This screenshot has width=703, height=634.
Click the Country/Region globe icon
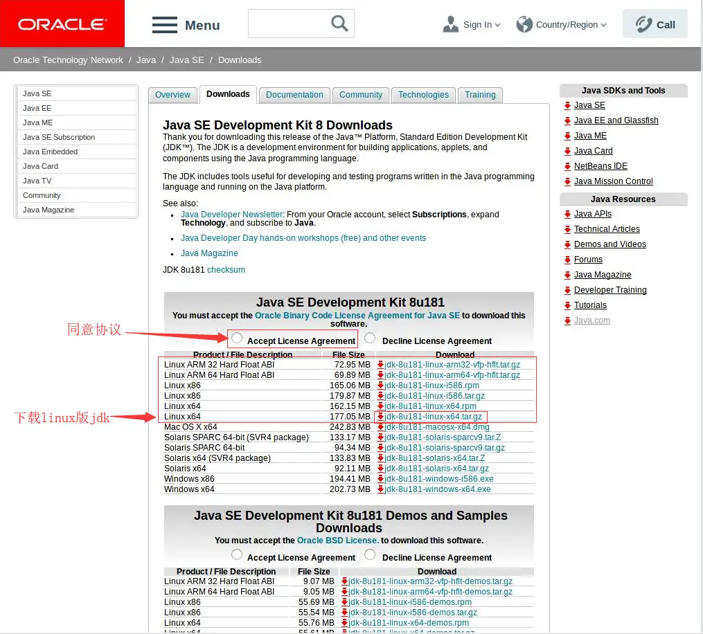point(524,24)
